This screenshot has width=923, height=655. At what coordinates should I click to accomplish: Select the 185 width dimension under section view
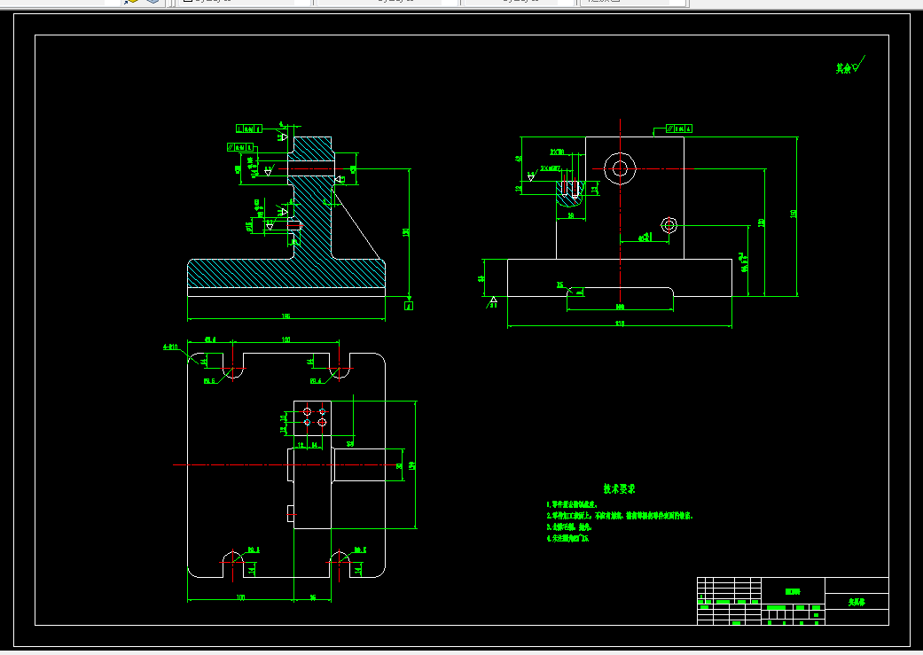pyautogui.click(x=286, y=316)
